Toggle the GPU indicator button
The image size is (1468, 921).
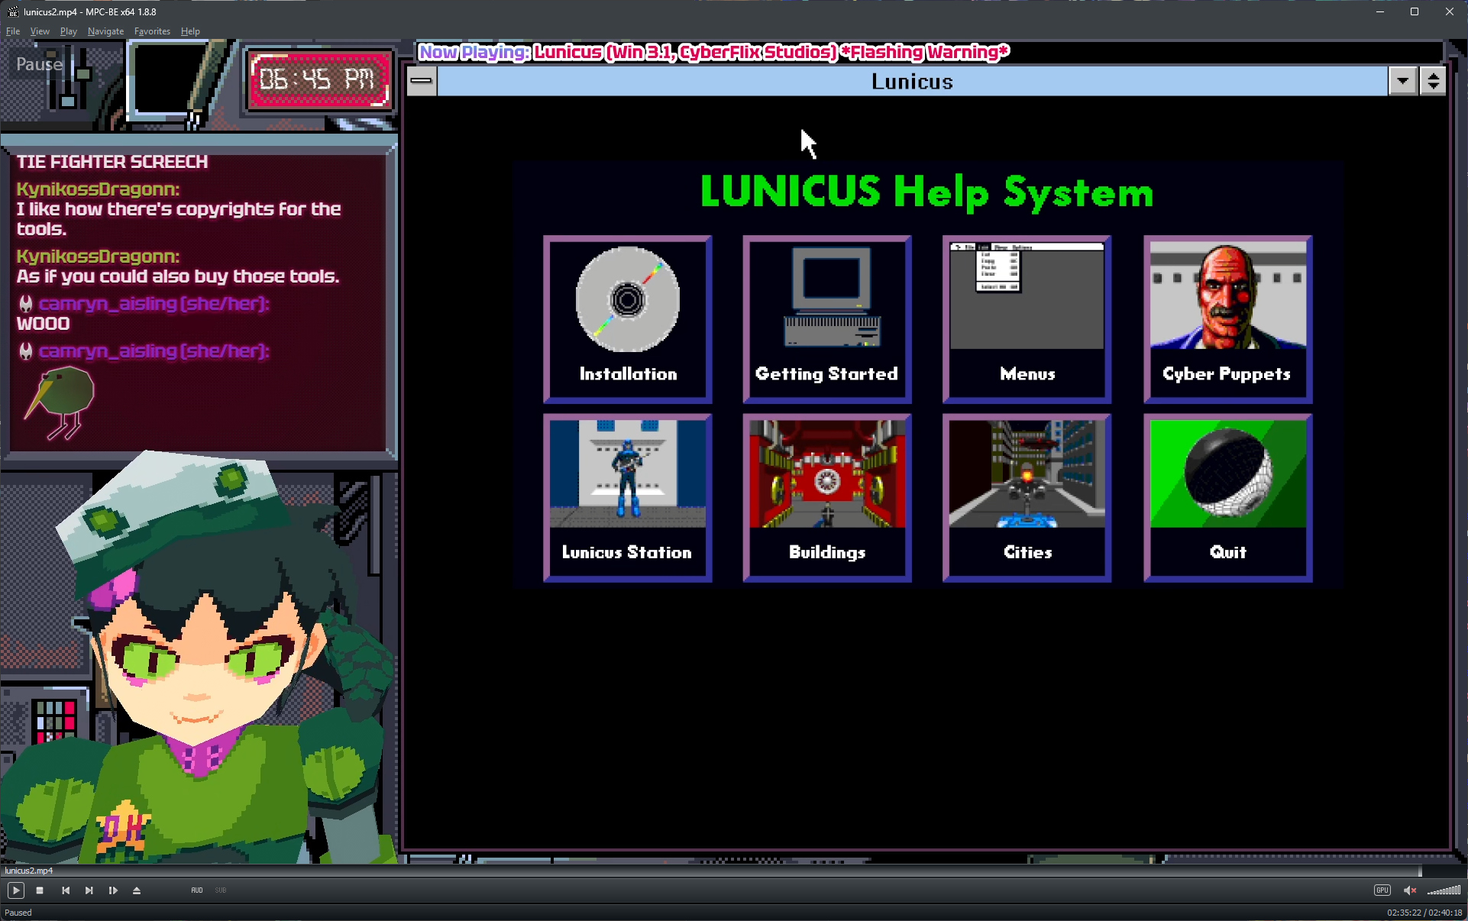[1382, 890]
